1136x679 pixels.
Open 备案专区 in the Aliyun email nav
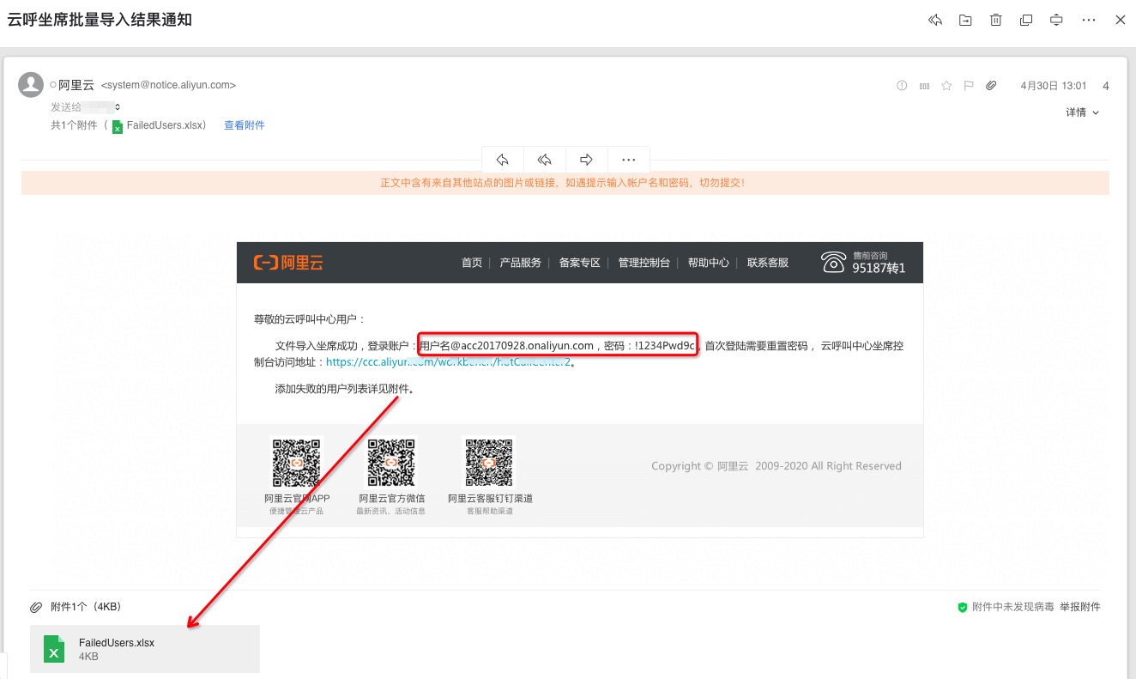(x=580, y=263)
